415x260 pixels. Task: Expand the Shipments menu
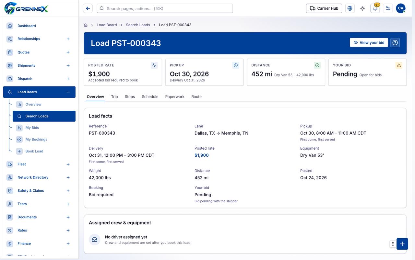tap(68, 66)
